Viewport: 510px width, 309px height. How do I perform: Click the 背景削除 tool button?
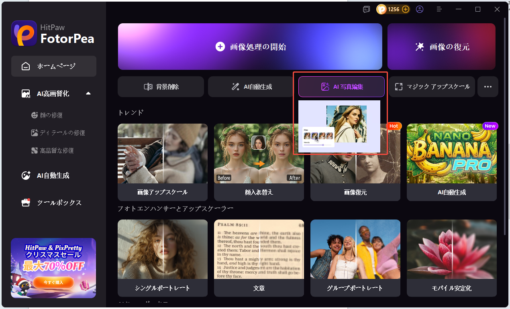point(161,87)
